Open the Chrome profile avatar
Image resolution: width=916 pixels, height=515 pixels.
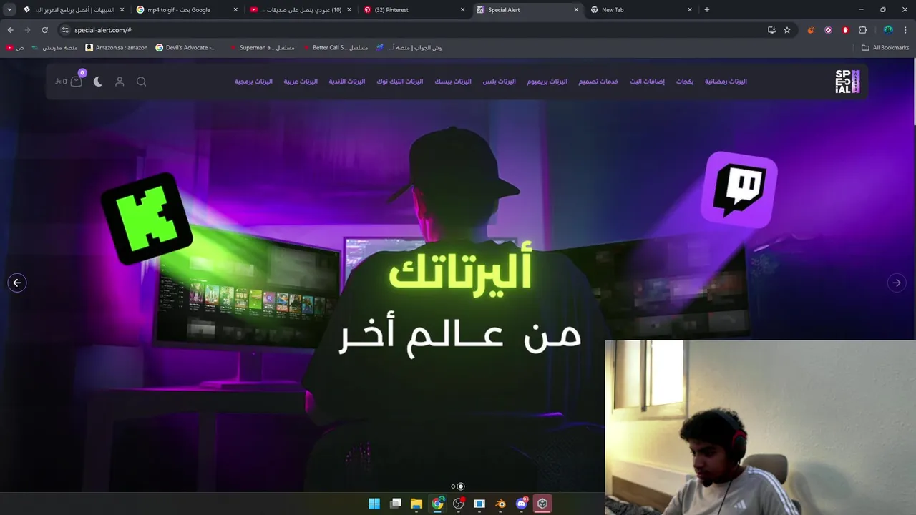click(888, 30)
